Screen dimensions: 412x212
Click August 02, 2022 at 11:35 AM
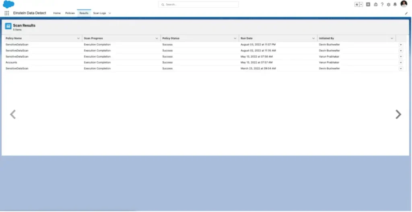(x=258, y=50)
